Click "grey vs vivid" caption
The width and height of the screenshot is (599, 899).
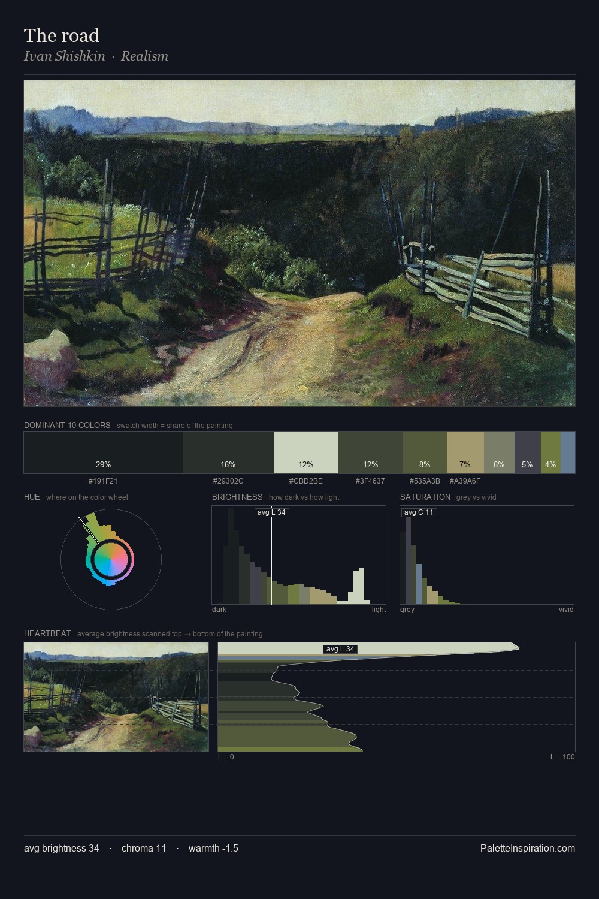coord(476,497)
